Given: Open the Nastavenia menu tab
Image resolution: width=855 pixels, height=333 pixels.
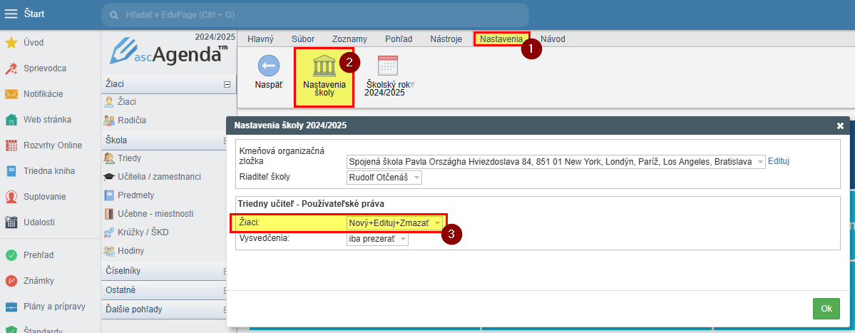Looking at the screenshot, I should [501, 39].
